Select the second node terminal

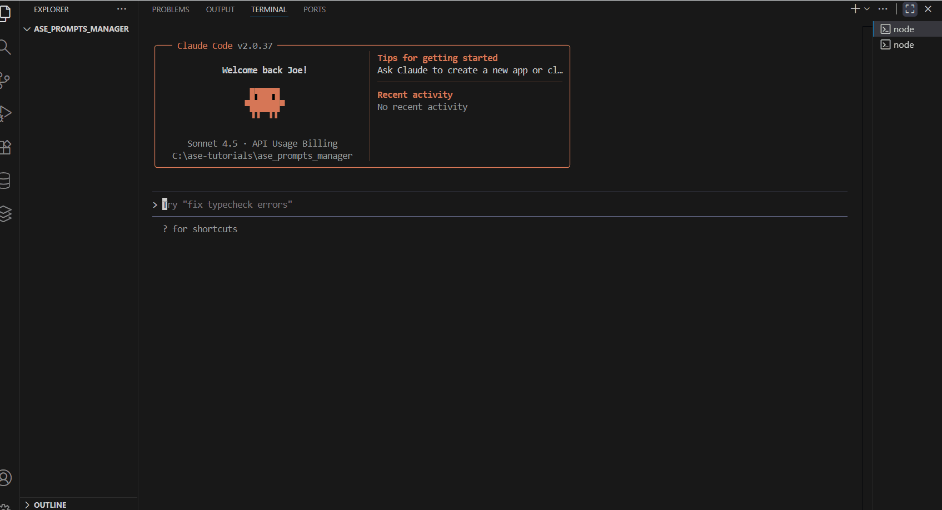tap(903, 44)
